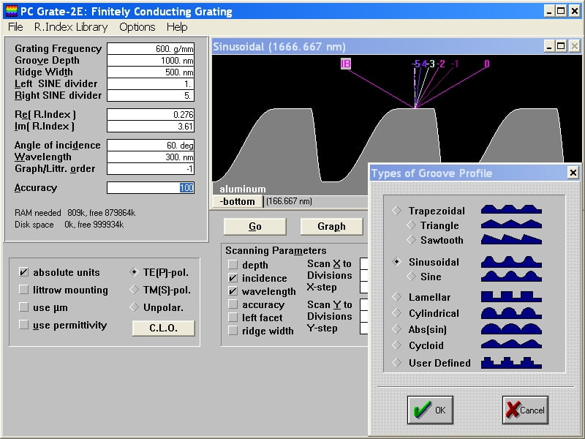Select the Cycloid groove profile radio
Image resolution: width=585 pixels, height=439 pixels.
click(x=396, y=345)
